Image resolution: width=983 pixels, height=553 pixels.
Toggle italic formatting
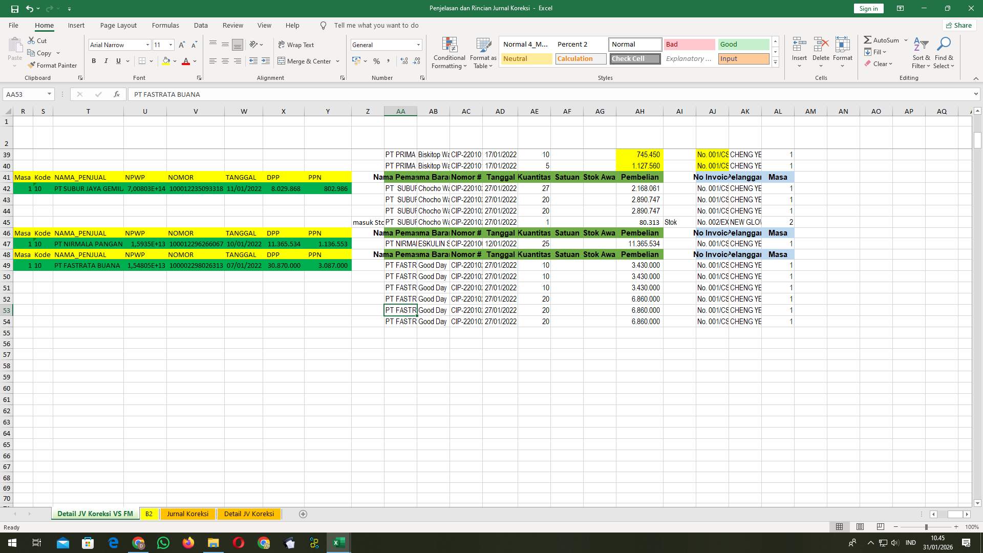pos(106,61)
